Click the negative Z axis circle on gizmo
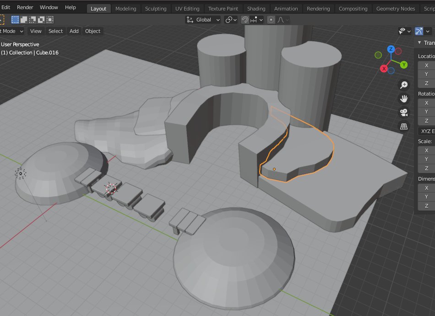 (391, 71)
